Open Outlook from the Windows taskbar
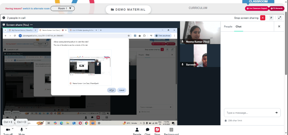The height and width of the screenshot is (135, 288). 74,123
